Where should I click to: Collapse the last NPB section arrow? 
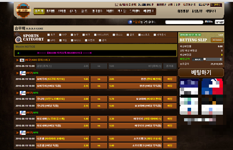(x=17, y=133)
